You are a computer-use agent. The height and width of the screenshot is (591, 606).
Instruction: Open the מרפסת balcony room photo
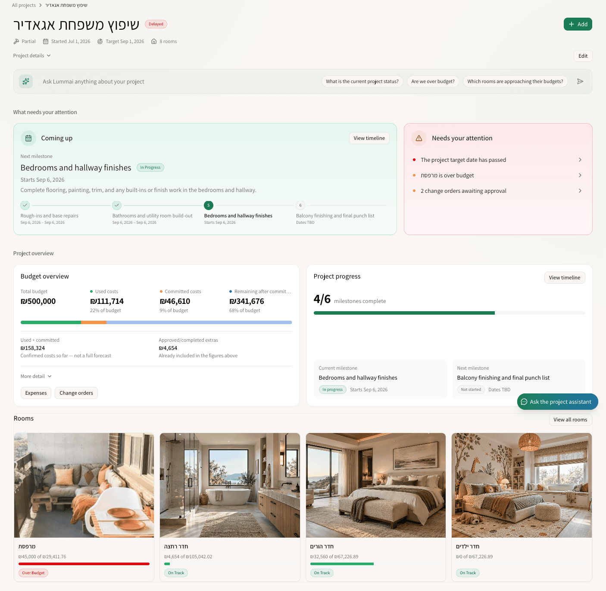tap(84, 485)
